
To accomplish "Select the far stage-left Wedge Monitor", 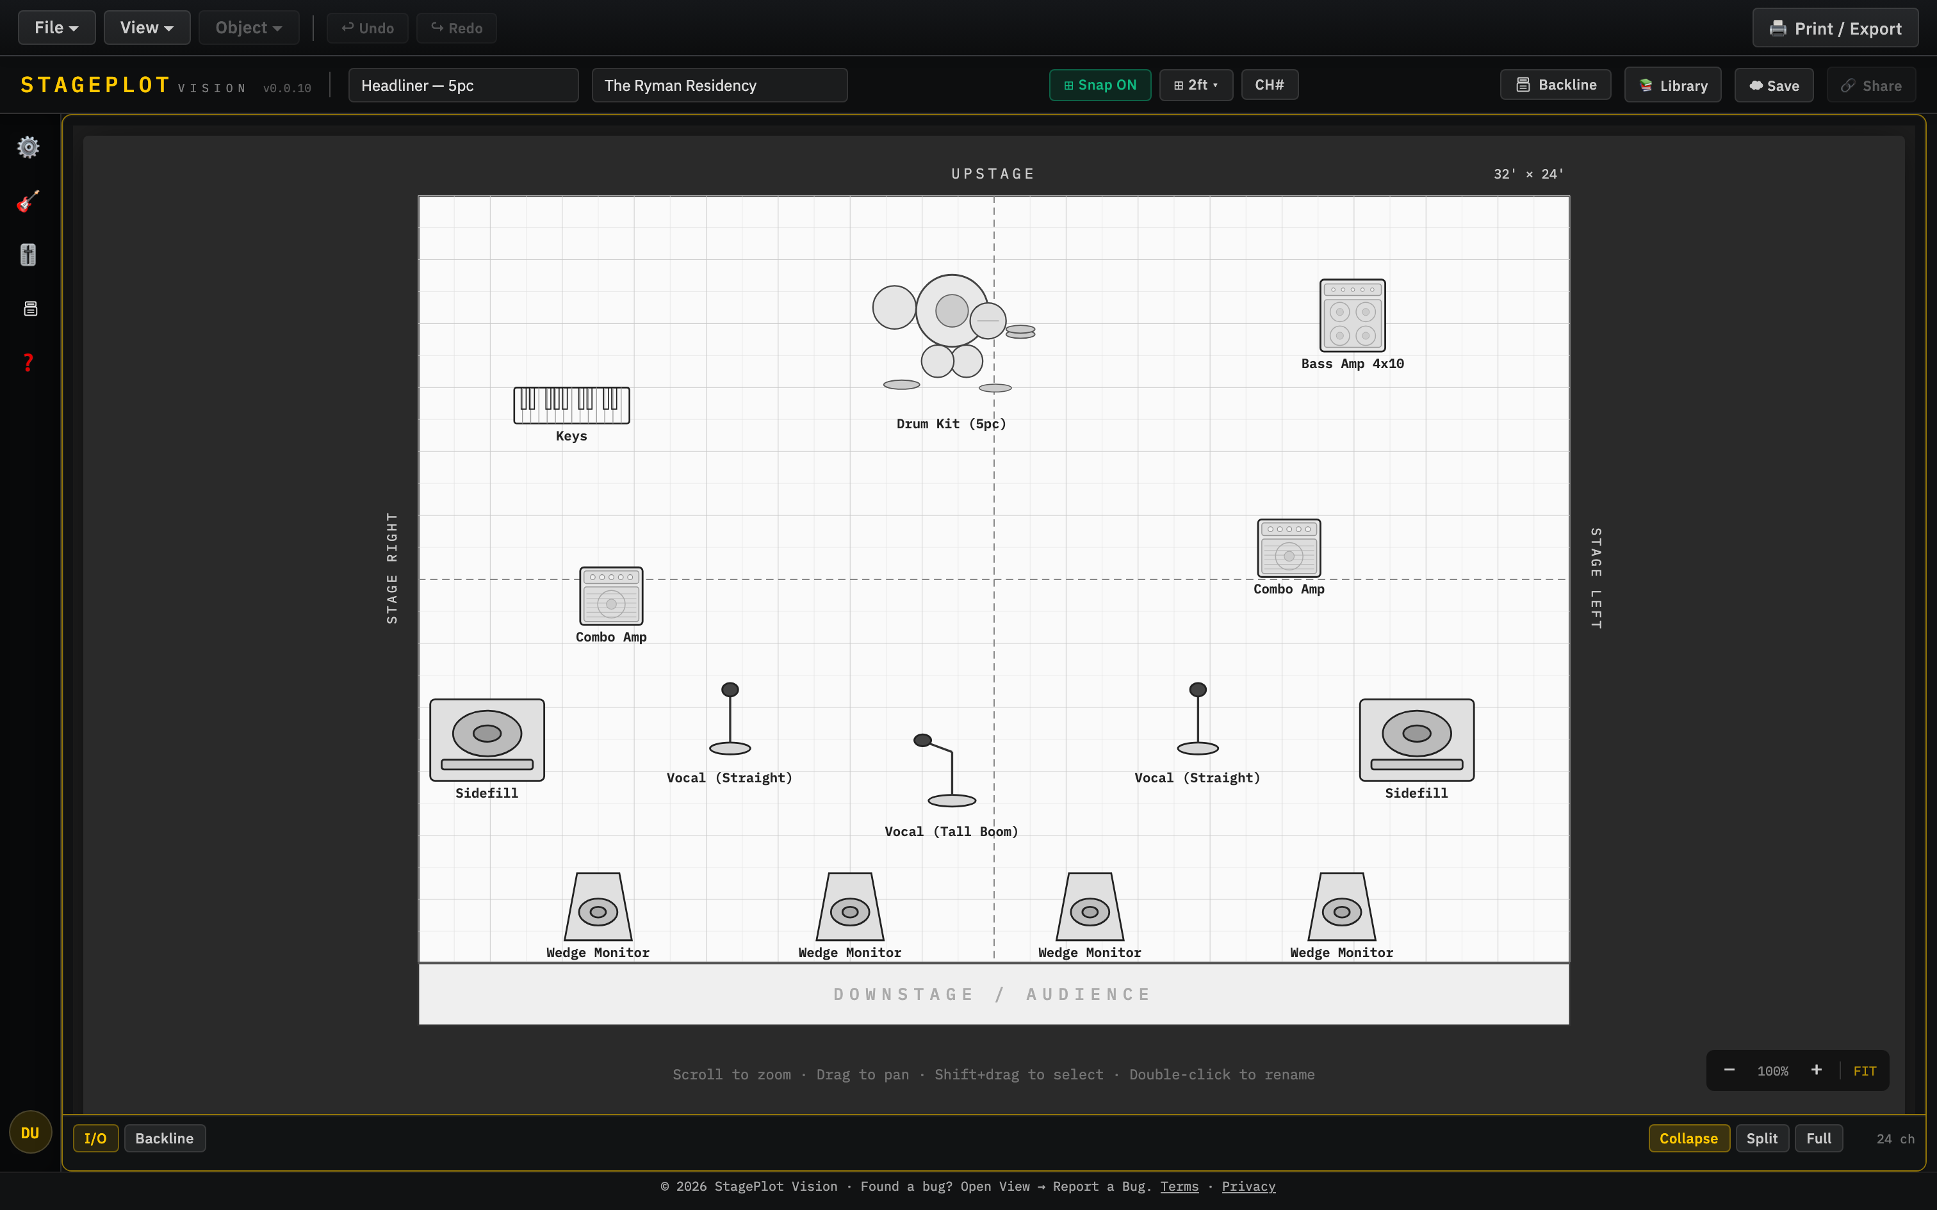I will point(1341,907).
